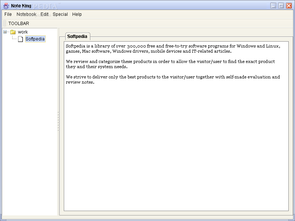The width and height of the screenshot is (295, 221).
Task: Select the Softpedia note in tree
Action: (x=35, y=39)
